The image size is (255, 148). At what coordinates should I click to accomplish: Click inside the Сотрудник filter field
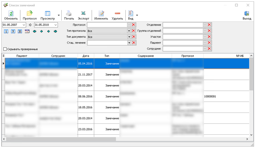coord(182,49)
